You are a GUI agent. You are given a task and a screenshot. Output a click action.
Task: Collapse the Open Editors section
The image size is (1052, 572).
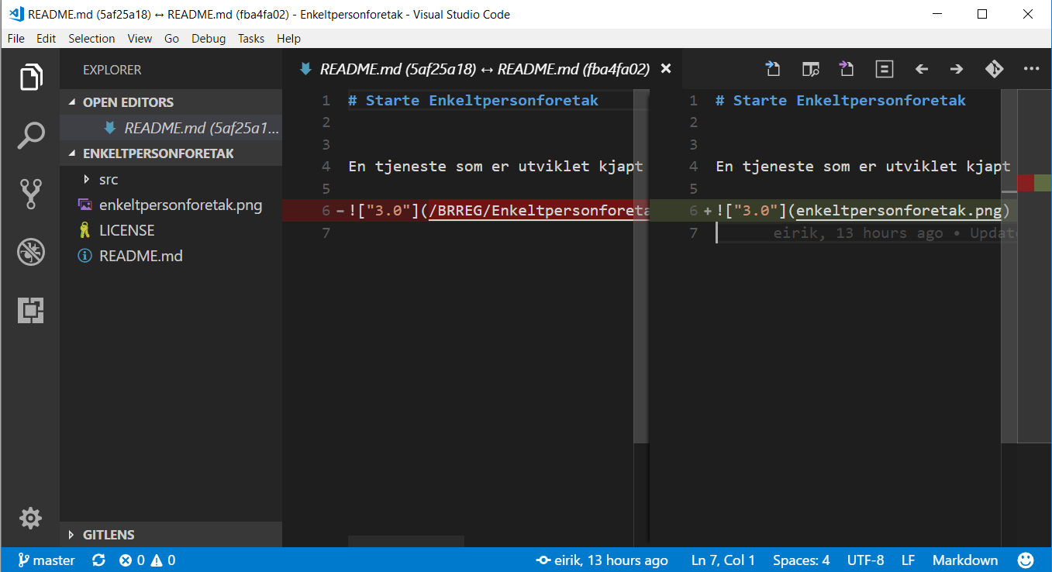tap(171, 102)
